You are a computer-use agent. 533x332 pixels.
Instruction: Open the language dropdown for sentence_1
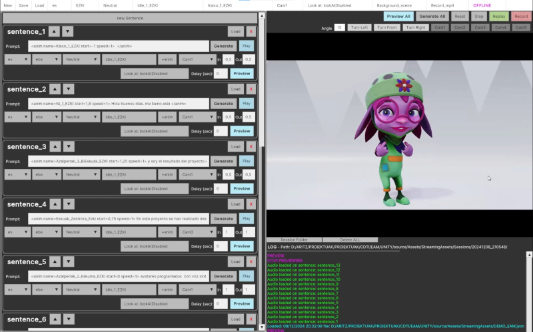point(18,60)
